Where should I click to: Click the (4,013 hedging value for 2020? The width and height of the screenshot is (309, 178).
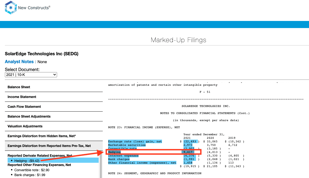pyautogui.click(x=212, y=152)
